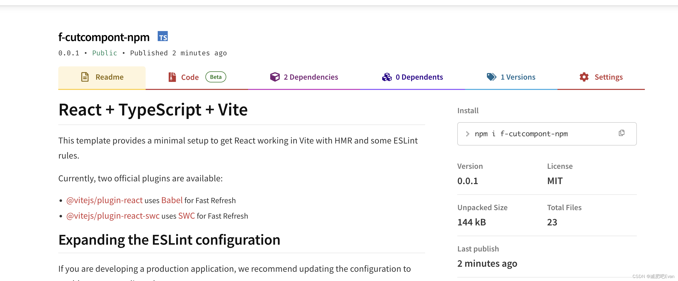Click the Beta badge
The image size is (678, 281).
coord(216,77)
